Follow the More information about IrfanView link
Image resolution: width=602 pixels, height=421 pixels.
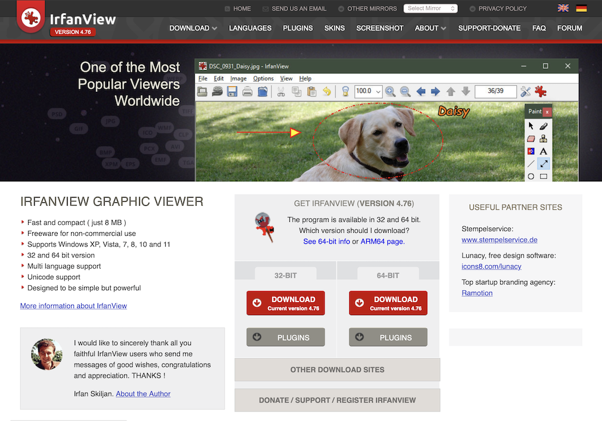point(73,306)
